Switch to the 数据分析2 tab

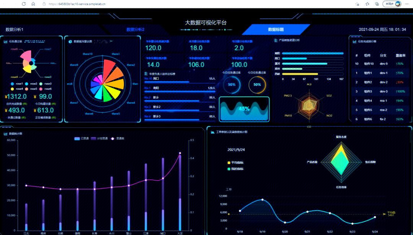[x=135, y=29]
